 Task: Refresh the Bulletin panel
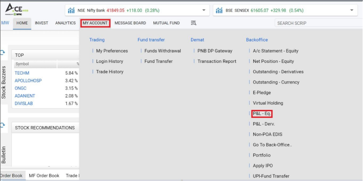[x=2, y=125]
